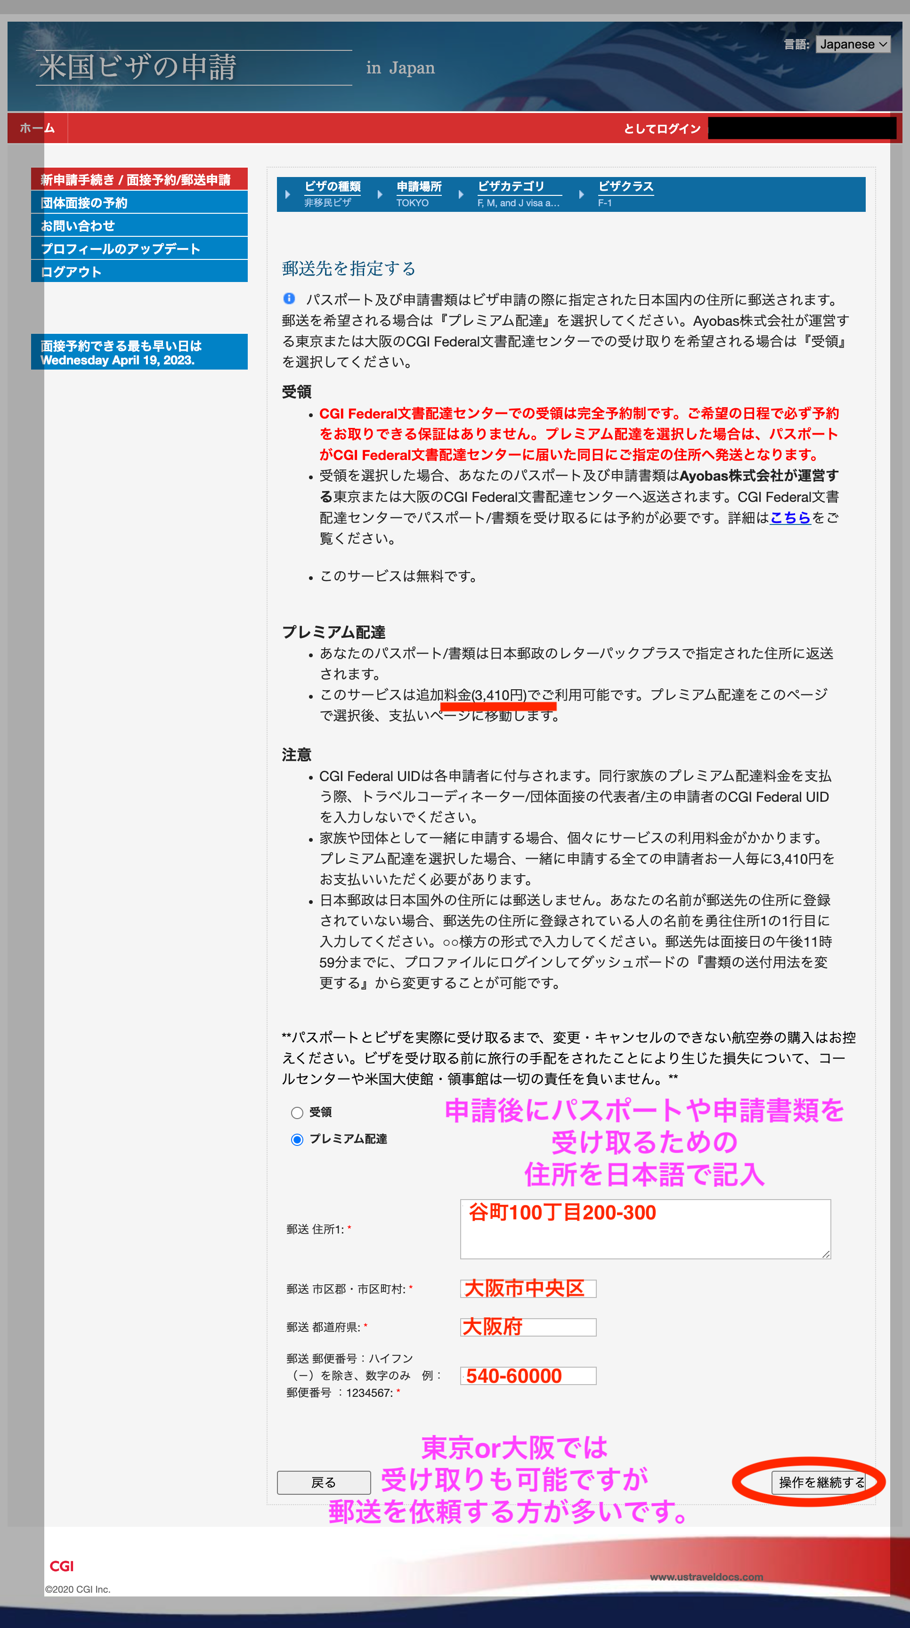Select the 受領 pickup radio button

click(x=297, y=1113)
